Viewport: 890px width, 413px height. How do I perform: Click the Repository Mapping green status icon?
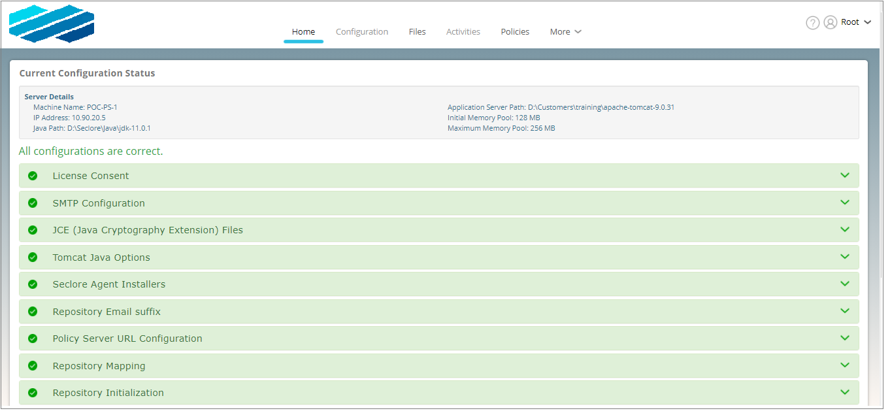click(x=33, y=365)
